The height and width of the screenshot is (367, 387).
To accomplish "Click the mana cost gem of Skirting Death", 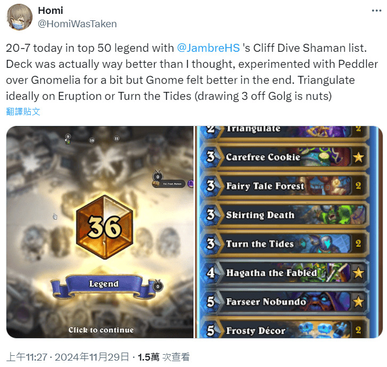I will tap(211, 215).
